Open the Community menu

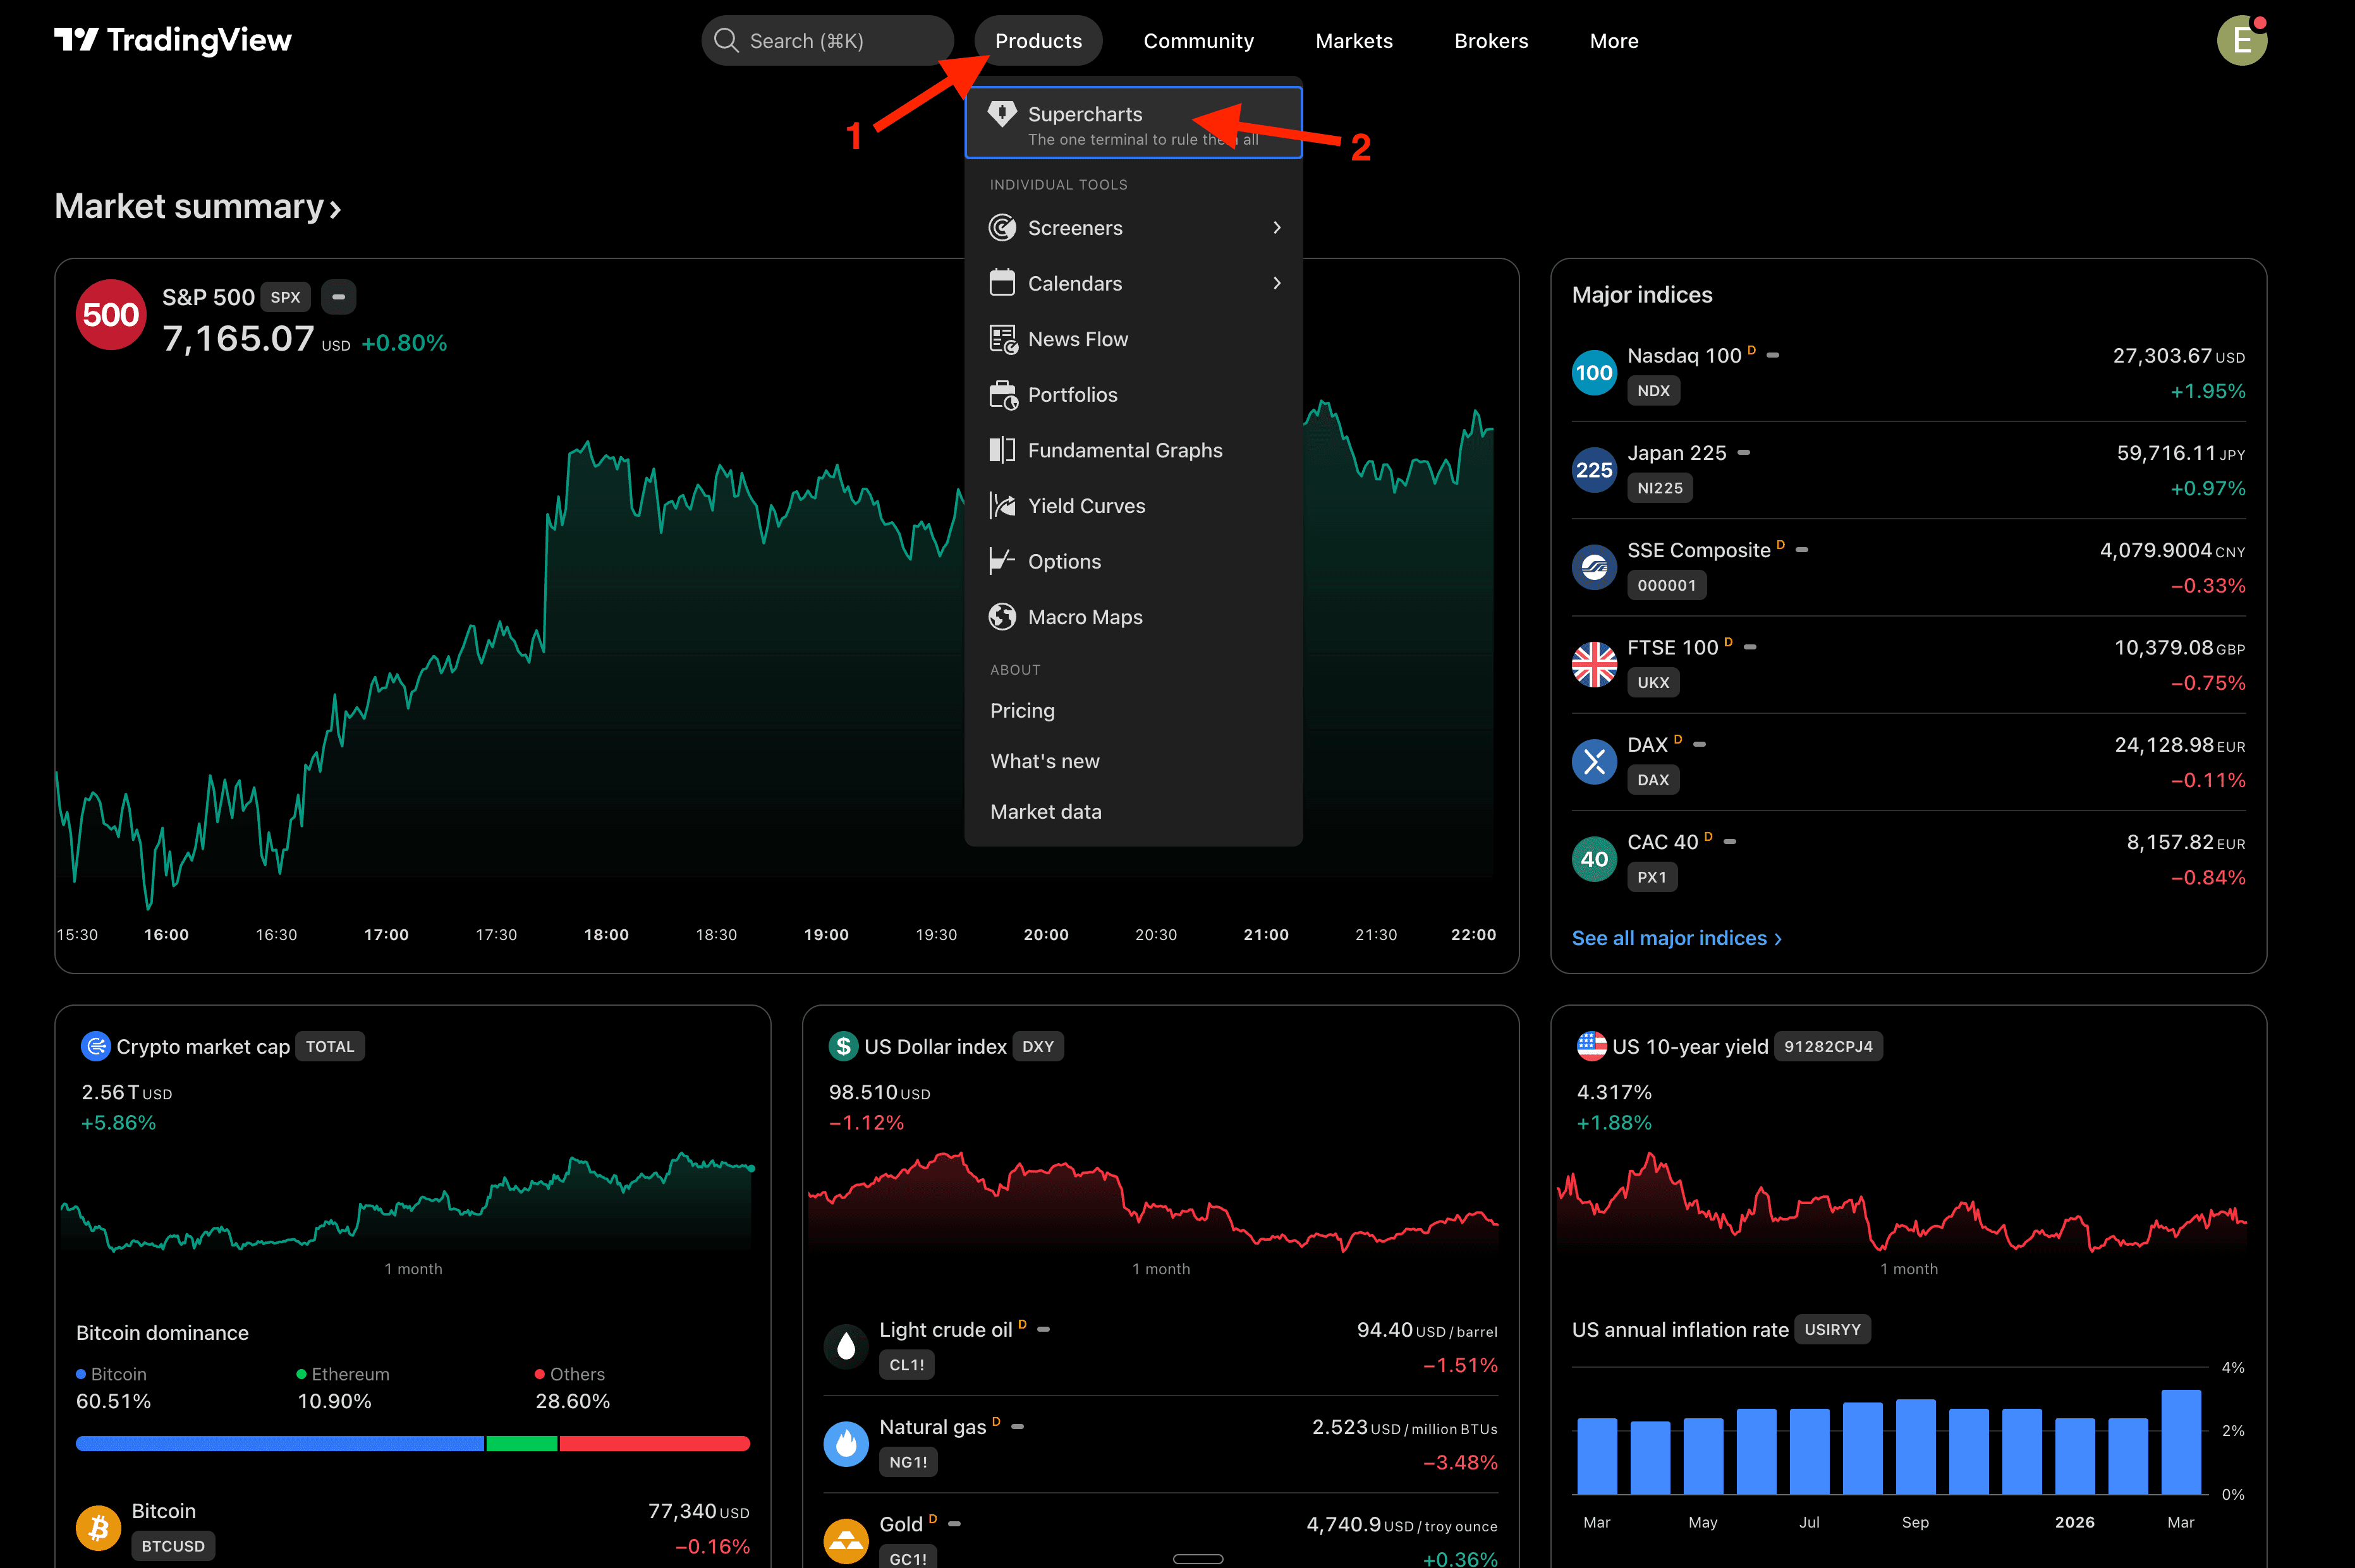[1198, 41]
